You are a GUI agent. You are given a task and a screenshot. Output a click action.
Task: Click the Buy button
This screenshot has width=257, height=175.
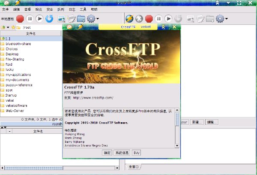click(x=136, y=153)
